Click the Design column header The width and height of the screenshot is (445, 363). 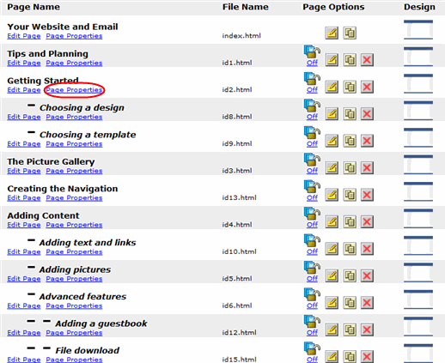[419, 7]
